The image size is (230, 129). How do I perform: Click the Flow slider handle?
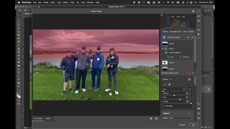point(180,99)
